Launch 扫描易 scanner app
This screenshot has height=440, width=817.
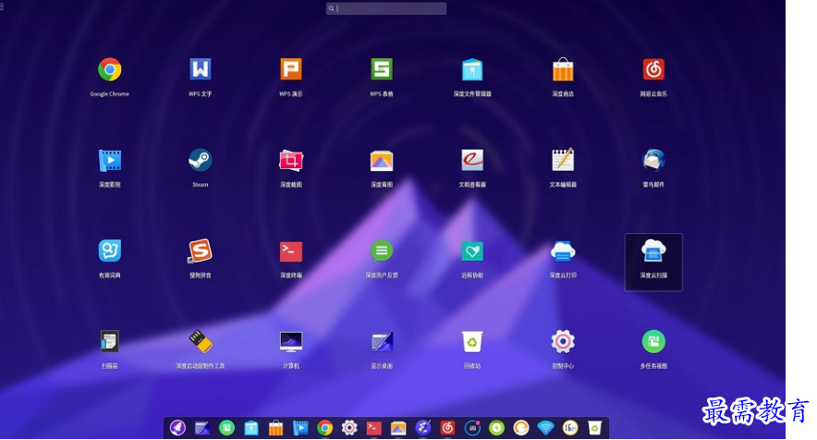pos(109,341)
